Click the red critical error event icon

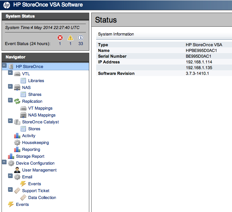click(60, 38)
